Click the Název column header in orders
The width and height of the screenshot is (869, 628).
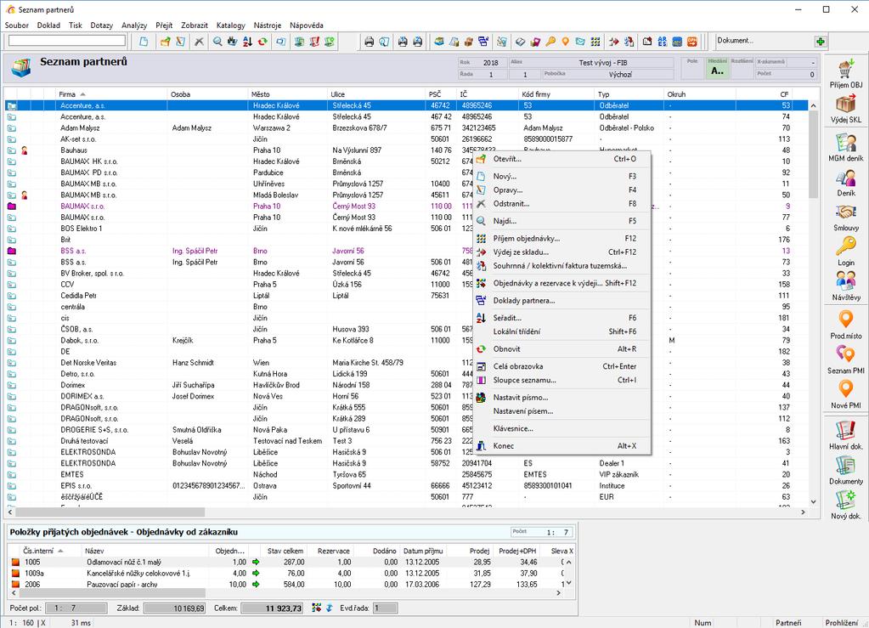point(144,551)
